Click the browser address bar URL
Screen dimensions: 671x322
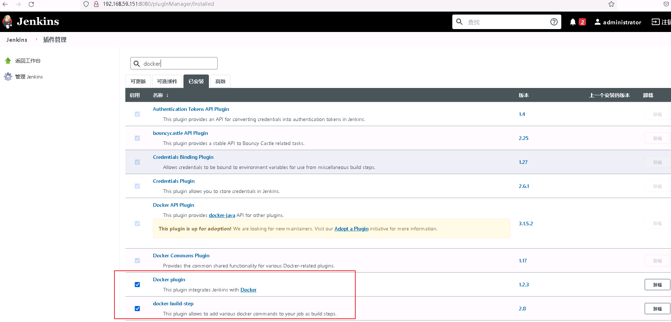tap(158, 4)
